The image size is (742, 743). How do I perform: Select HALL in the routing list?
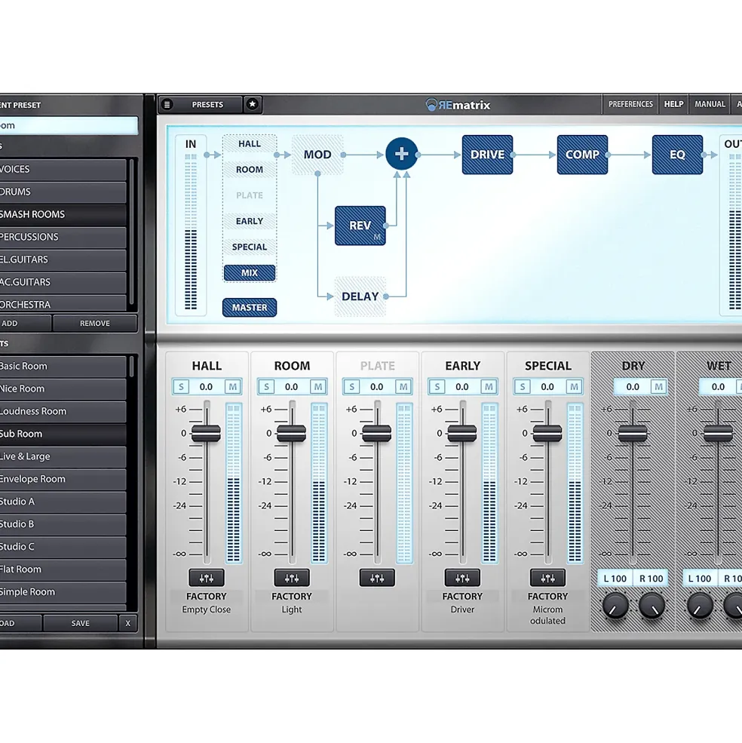[x=250, y=143]
